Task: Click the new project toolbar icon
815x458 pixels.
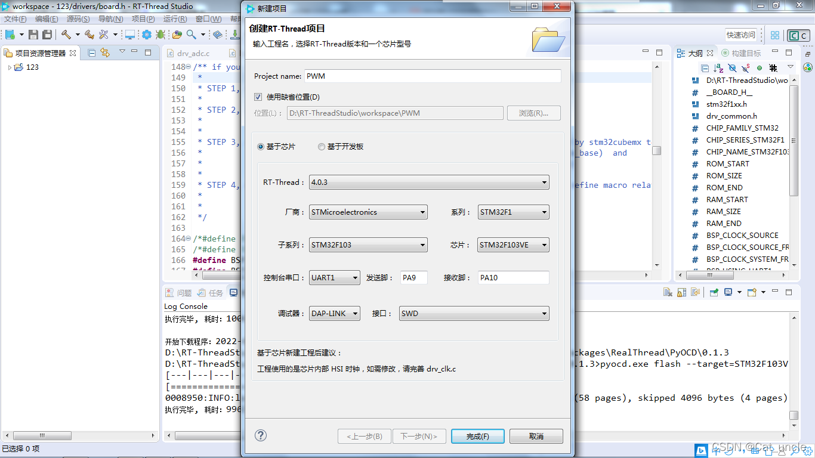Action: (x=10, y=35)
